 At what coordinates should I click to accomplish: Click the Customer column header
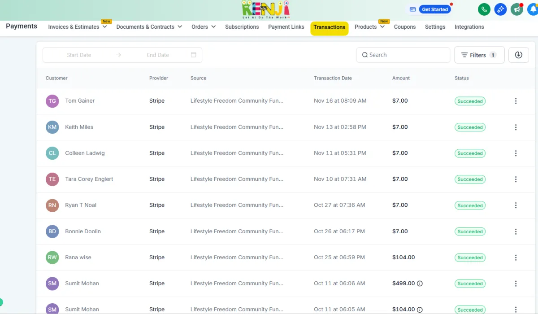[x=56, y=78]
